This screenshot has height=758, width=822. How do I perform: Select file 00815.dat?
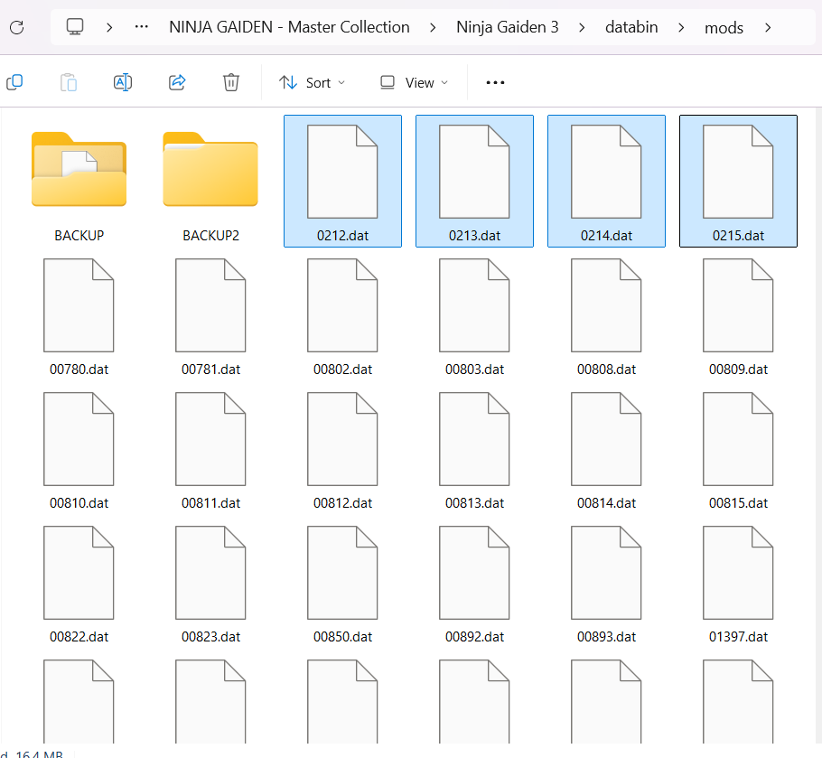point(738,450)
